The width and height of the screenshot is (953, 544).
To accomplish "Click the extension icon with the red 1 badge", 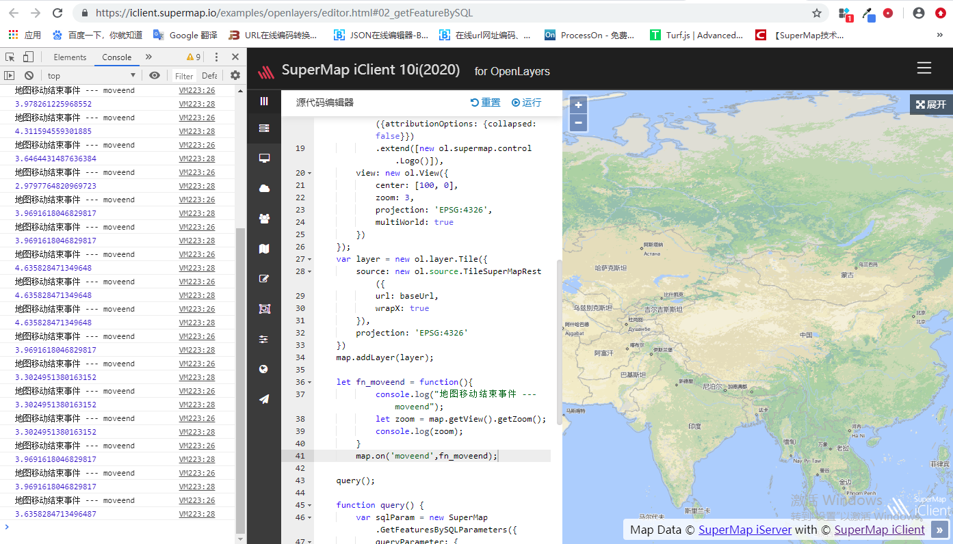I will point(846,14).
